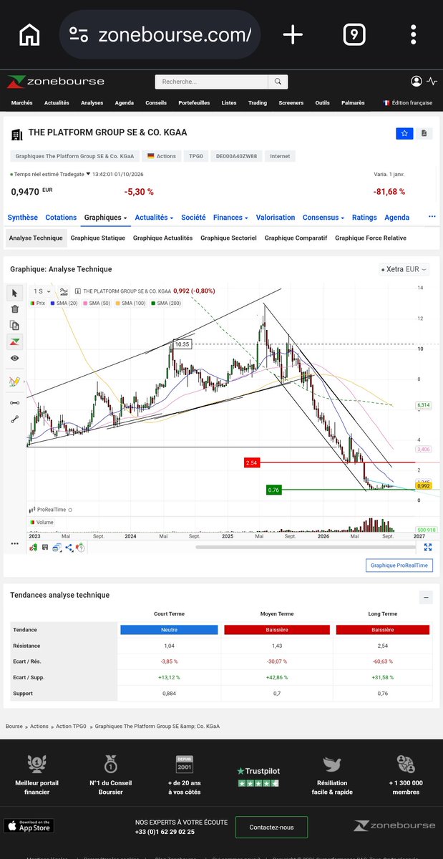The image size is (443, 859).
Task: Click the windows layout icon below chart
Action: (x=57, y=548)
